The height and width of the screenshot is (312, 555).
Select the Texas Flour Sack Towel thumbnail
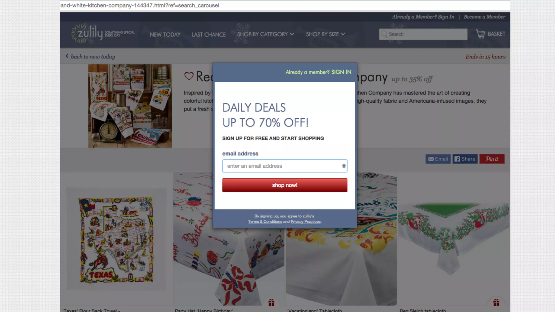click(116, 239)
